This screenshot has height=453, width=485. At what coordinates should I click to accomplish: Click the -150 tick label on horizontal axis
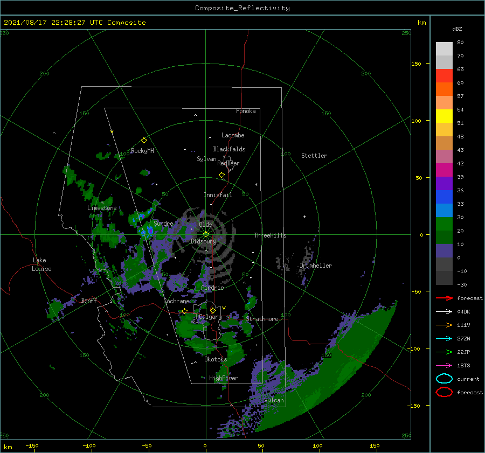click(32, 445)
